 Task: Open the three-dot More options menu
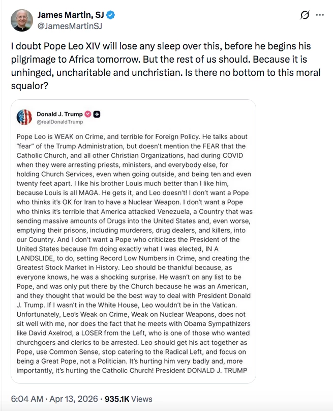click(x=320, y=15)
